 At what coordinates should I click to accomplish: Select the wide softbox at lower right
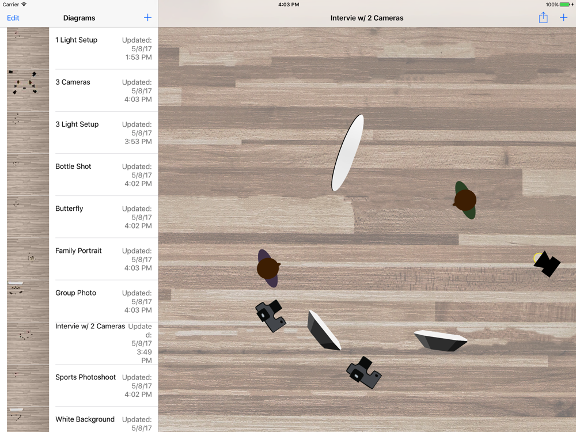coord(441,340)
